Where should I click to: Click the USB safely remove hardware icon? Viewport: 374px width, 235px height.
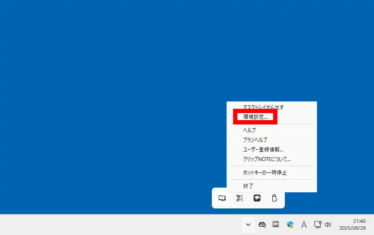274,198
